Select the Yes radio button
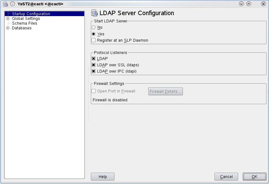269x184 pixels. [94, 34]
